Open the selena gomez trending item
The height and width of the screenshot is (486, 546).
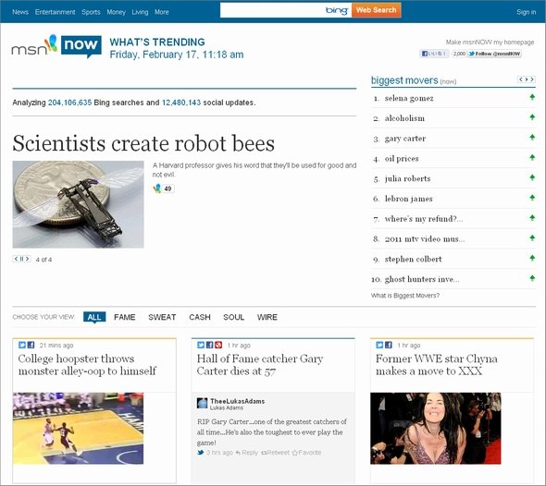click(409, 98)
